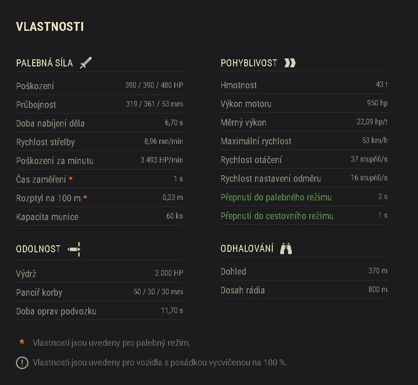
Task: Collapse the POHYBLIVOST section
Action: coord(250,62)
